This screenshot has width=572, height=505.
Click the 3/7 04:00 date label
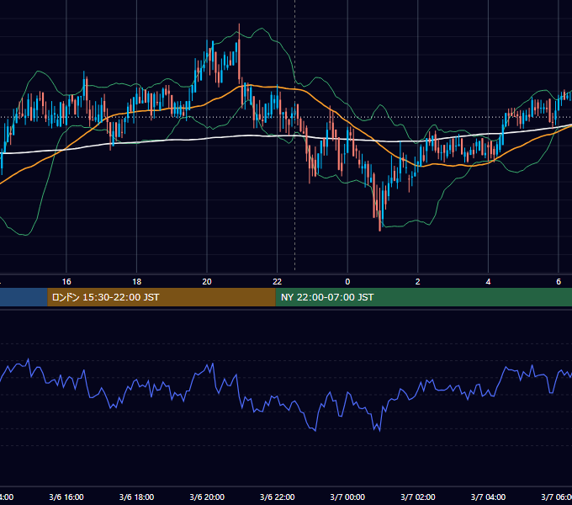pos(488,497)
